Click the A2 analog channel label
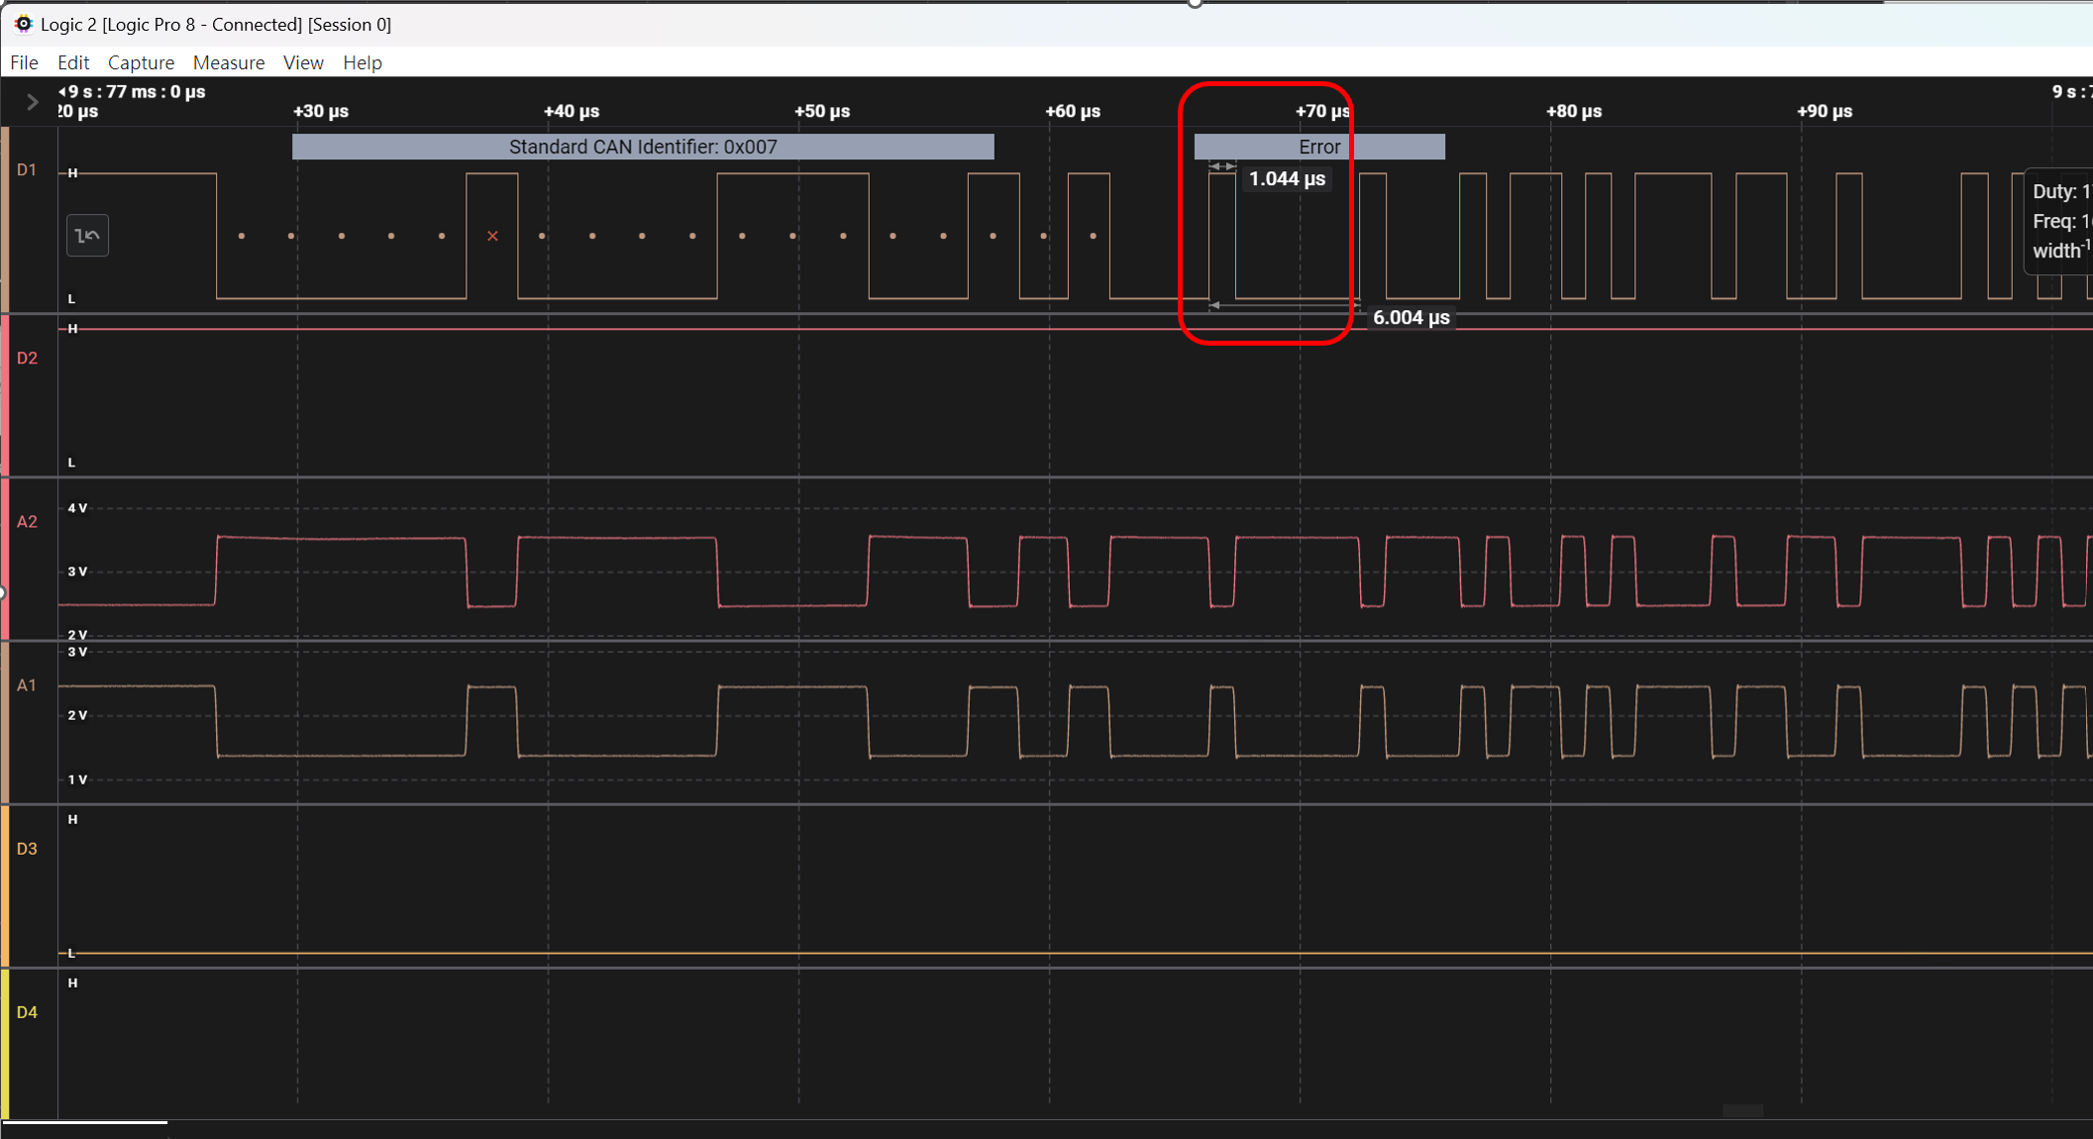This screenshot has width=2093, height=1139. coord(27,522)
